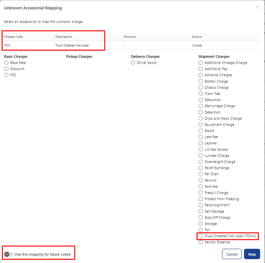
Task: Select Demurrage Charge radio button
Action: click(x=200, y=106)
